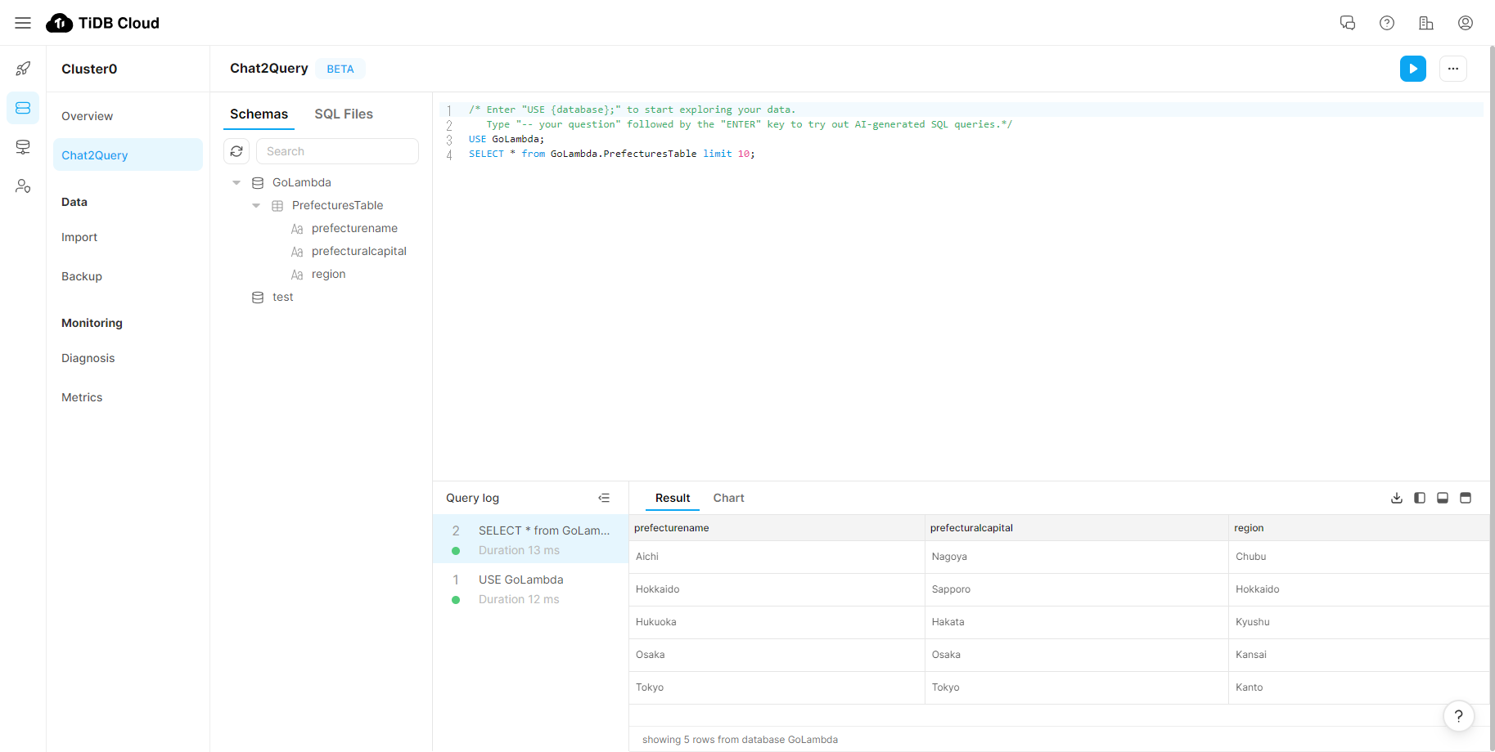1495x752 pixels.
Task: Select the test database in tree
Action: click(282, 297)
